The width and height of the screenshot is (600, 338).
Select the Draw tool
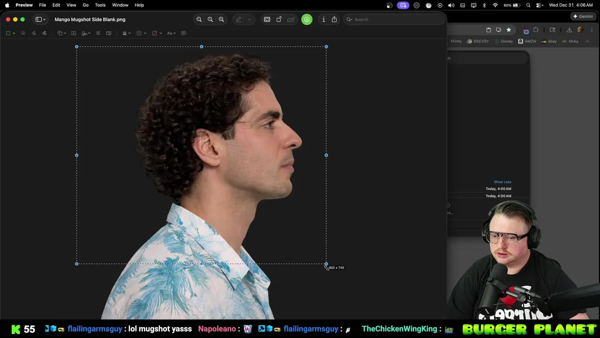pyautogui.click(x=44, y=33)
